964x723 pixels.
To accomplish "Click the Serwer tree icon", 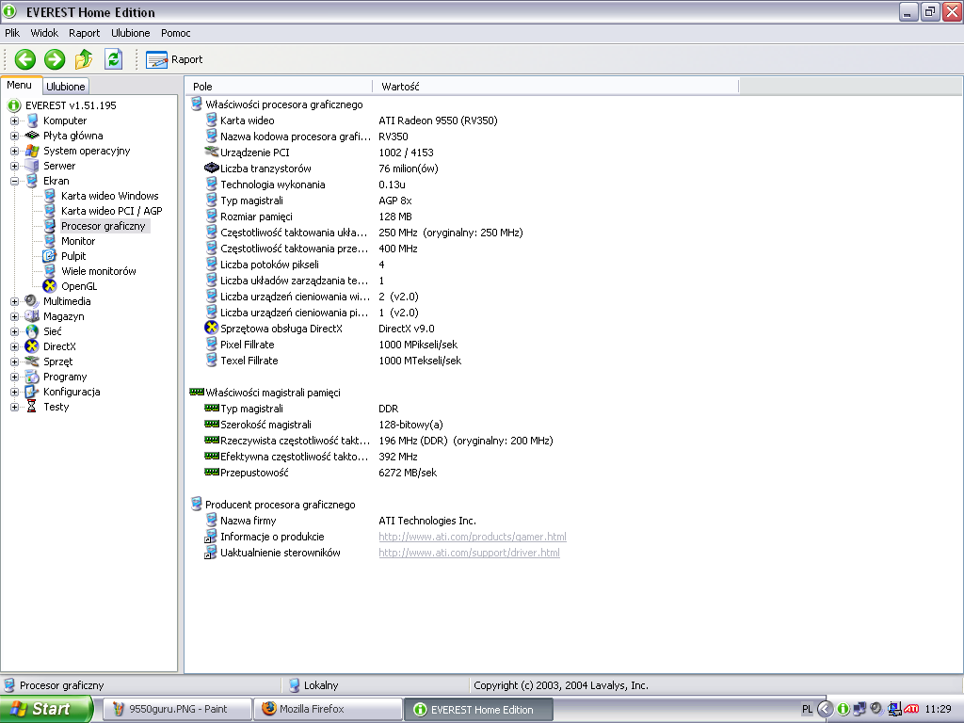I will pyautogui.click(x=32, y=166).
